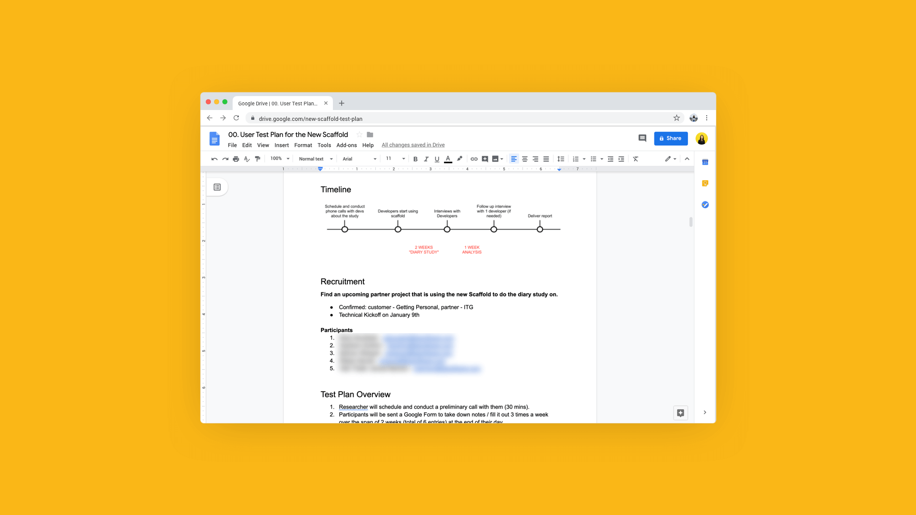Bookmark this page with the star
This screenshot has width=916, height=515.
(676, 118)
